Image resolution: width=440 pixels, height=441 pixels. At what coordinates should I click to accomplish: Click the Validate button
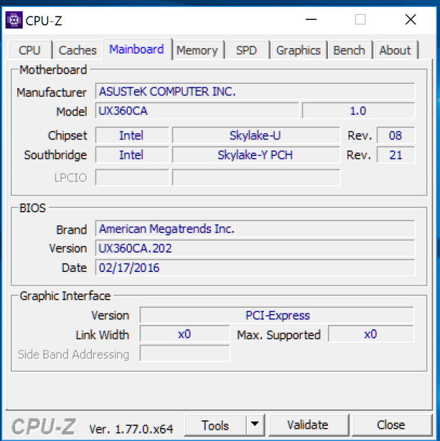pos(308,425)
